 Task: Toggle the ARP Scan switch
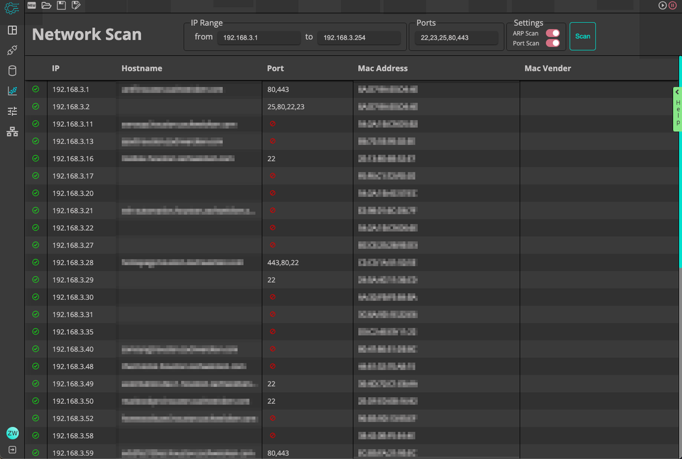(553, 33)
